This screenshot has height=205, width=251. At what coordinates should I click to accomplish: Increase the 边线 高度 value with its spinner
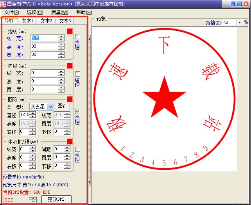click(61, 45)
